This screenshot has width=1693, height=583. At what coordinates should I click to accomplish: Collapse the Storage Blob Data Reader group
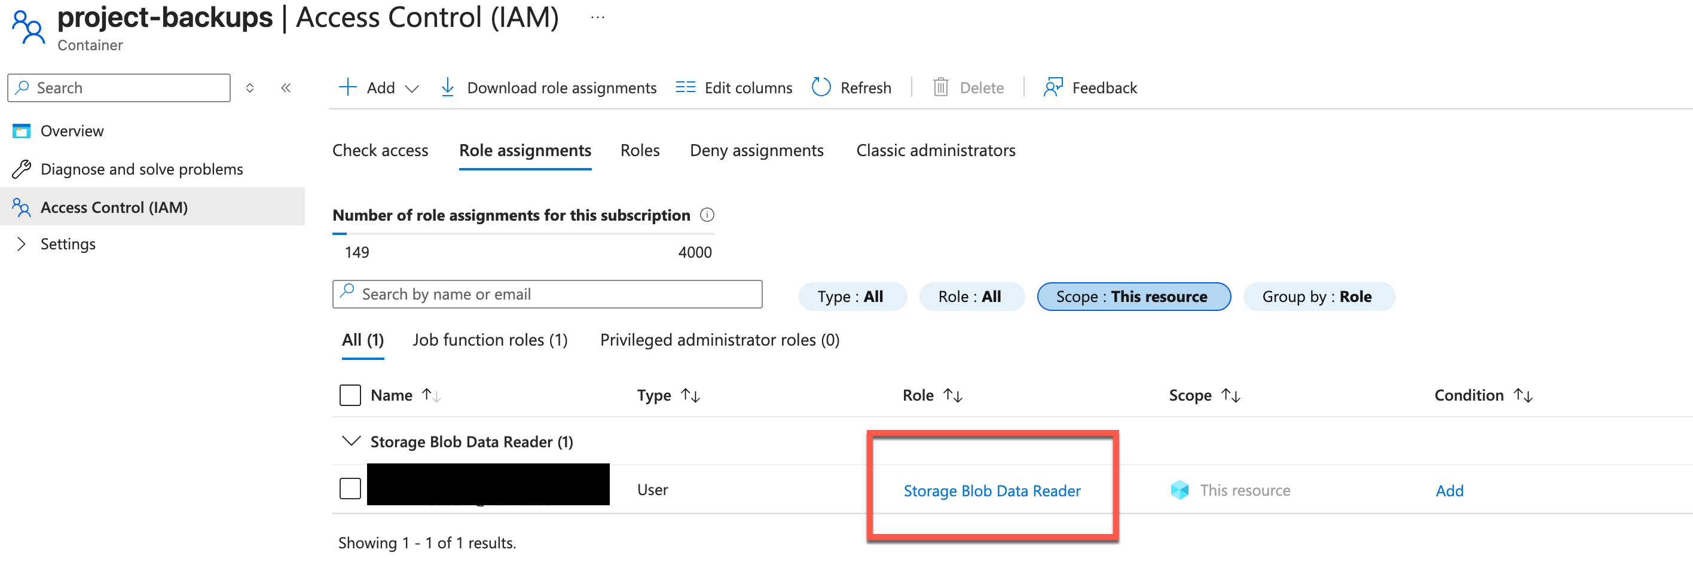(352, 441)
